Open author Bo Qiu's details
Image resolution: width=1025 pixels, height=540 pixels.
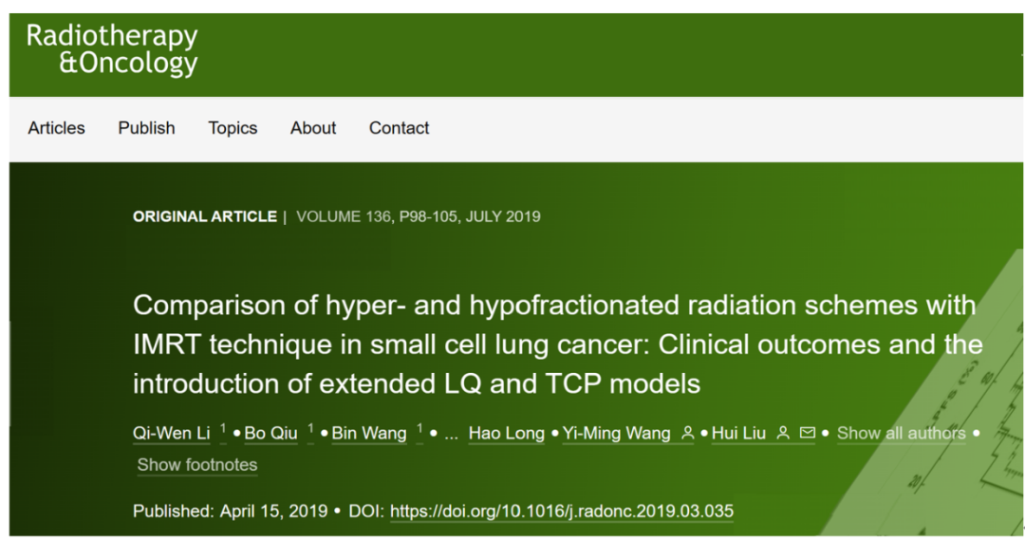pos(270,434)
